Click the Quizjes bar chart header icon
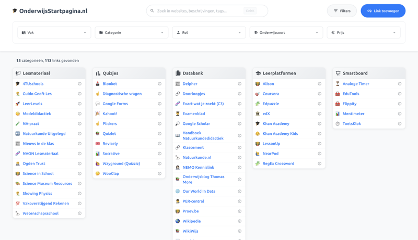Screen dimensions: 418x240 [x=98, y=73]
